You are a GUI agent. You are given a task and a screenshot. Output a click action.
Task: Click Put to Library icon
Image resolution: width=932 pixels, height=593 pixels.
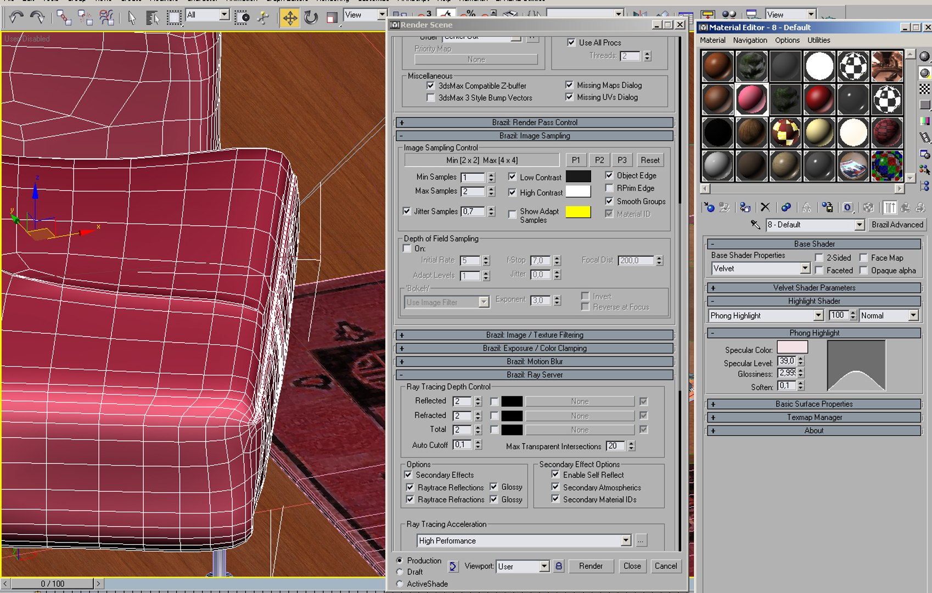828,207
